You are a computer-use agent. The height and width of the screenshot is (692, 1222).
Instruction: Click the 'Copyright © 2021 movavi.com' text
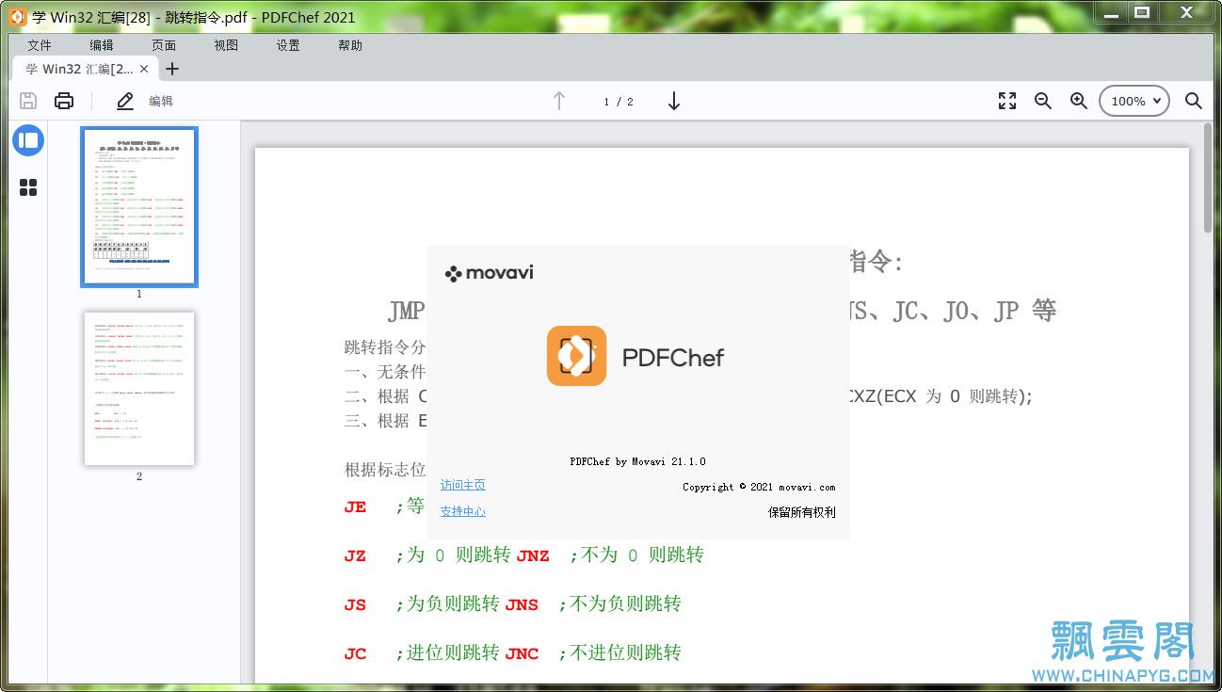pyautogui.click(x=759, y=487)
